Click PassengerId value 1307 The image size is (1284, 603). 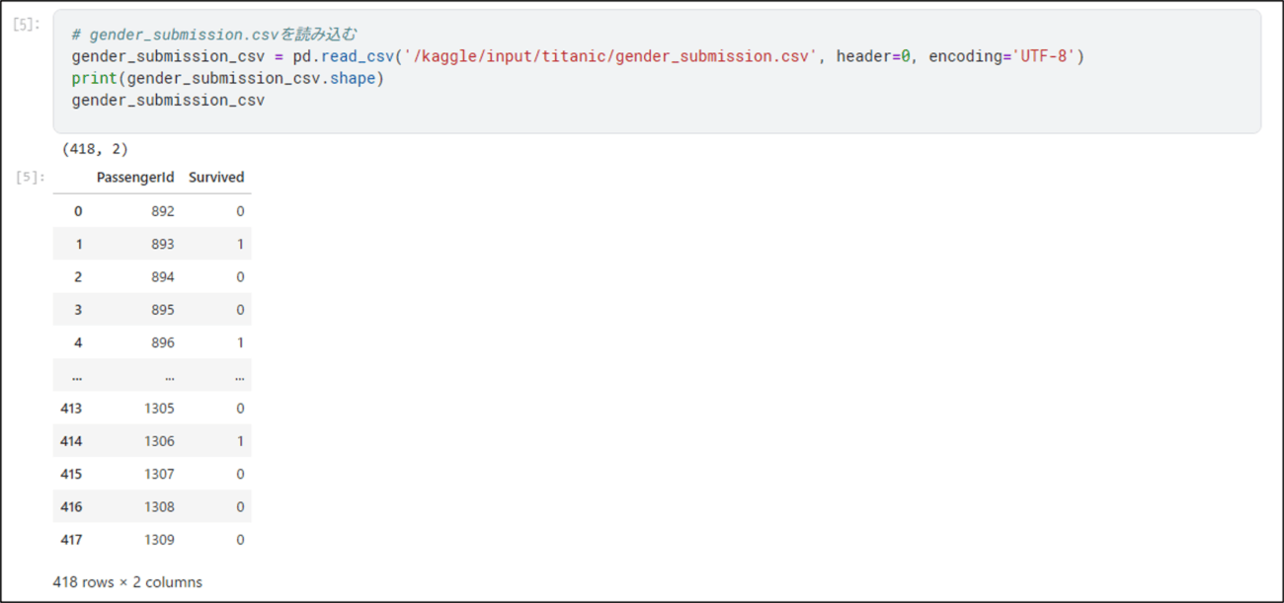159,474
